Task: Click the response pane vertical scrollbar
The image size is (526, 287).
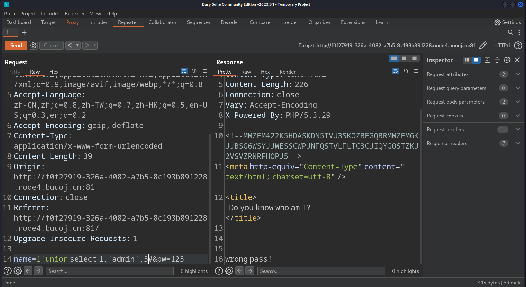Action: click(x=421, y=187)
